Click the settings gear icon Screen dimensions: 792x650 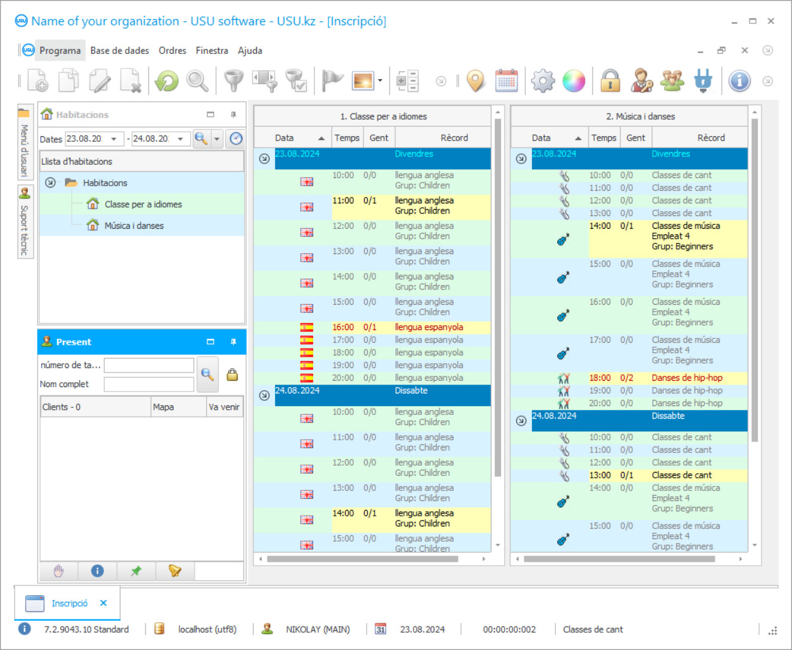tap(543, 81)
